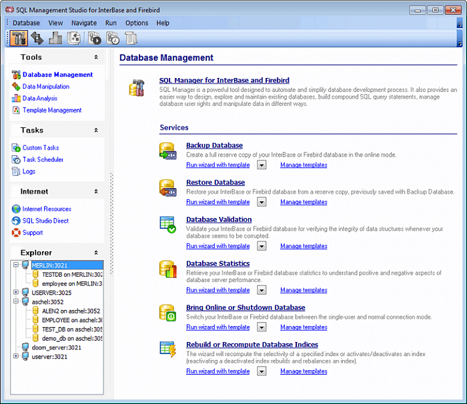Click the Task Scheduler toolbar clock icon
Screen dimensions: 467x404
113,38
